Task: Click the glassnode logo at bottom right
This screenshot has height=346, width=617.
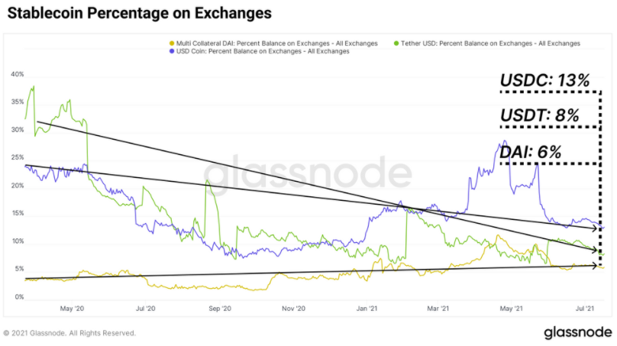Action: pos(577,332)
